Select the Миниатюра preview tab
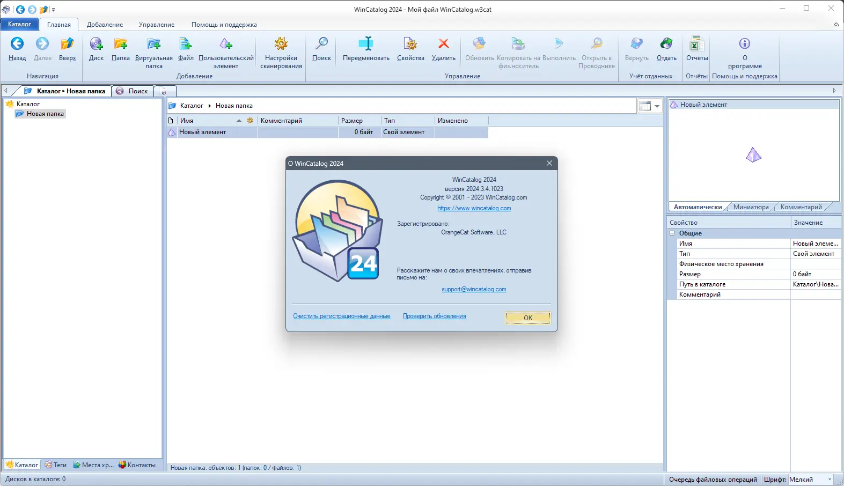 coord(751,207)
